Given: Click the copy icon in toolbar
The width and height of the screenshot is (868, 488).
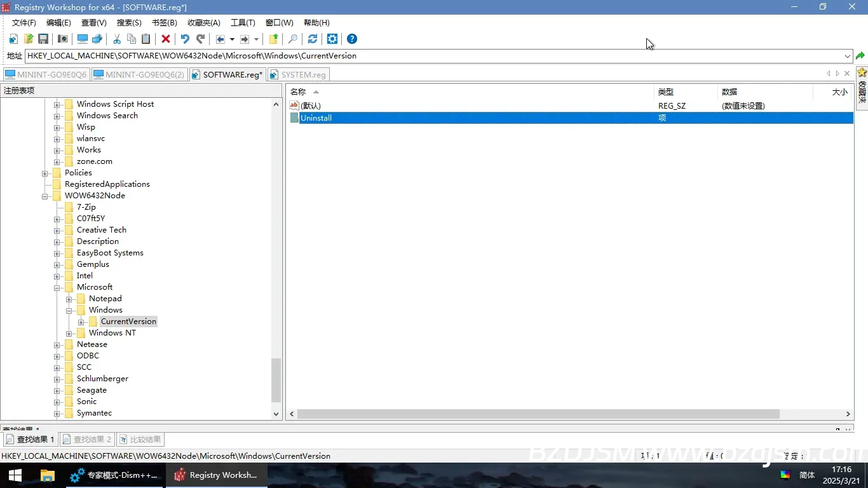Looking at the screenshot, I should [x=132, y=39].
